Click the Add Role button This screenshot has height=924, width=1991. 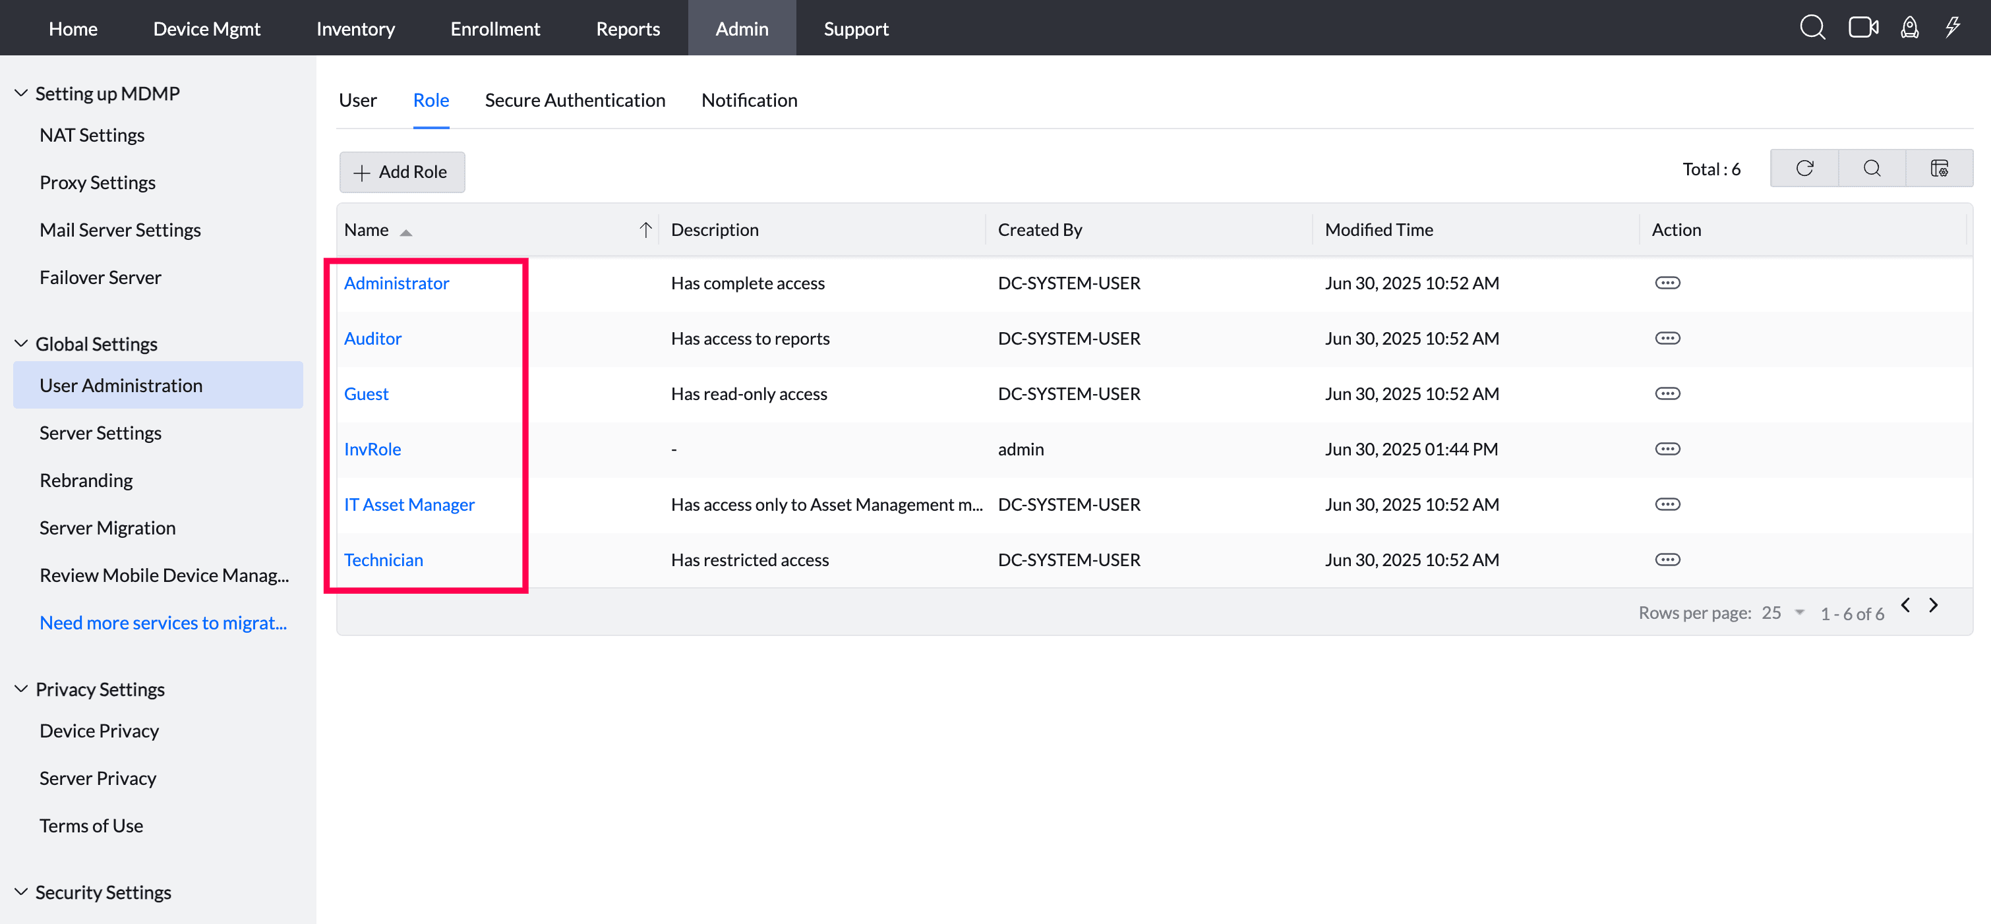[402, 171]
